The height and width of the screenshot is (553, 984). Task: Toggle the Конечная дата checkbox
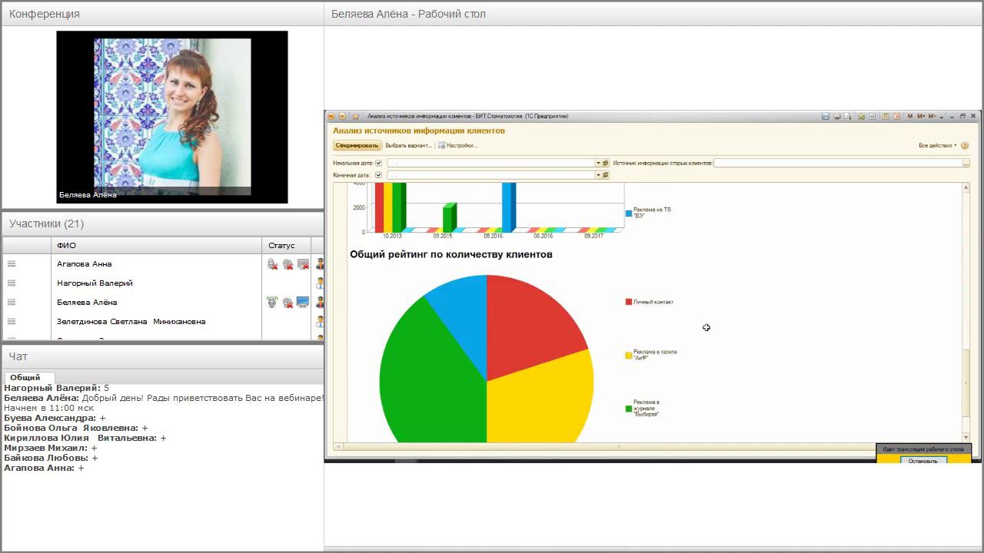click(378, 175)
